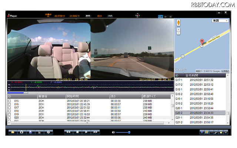Click the map zoom out minus button
Screen dimensions: 237x148
coord(178,33)
